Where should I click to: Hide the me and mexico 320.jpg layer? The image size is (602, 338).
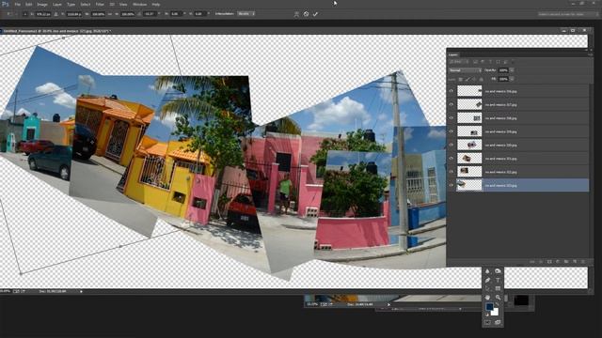(x=451, y=145)
